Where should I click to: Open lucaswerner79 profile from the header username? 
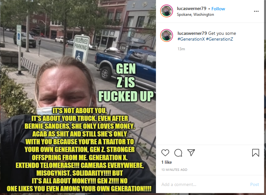tap(191, 8)
